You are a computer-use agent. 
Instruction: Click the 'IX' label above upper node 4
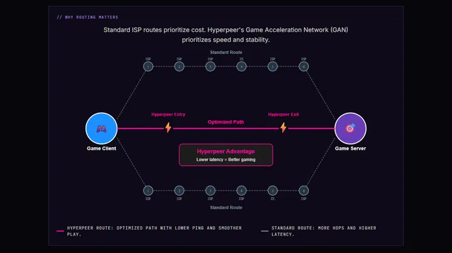242,59
